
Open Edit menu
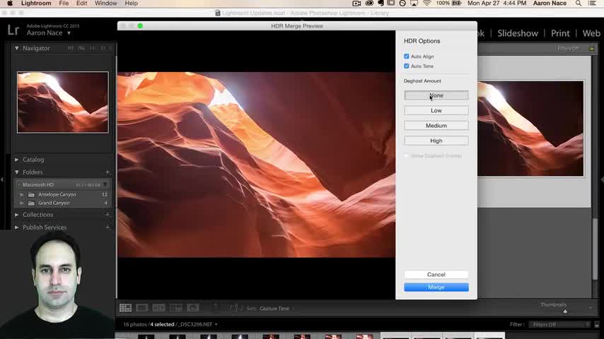(81, 4)
